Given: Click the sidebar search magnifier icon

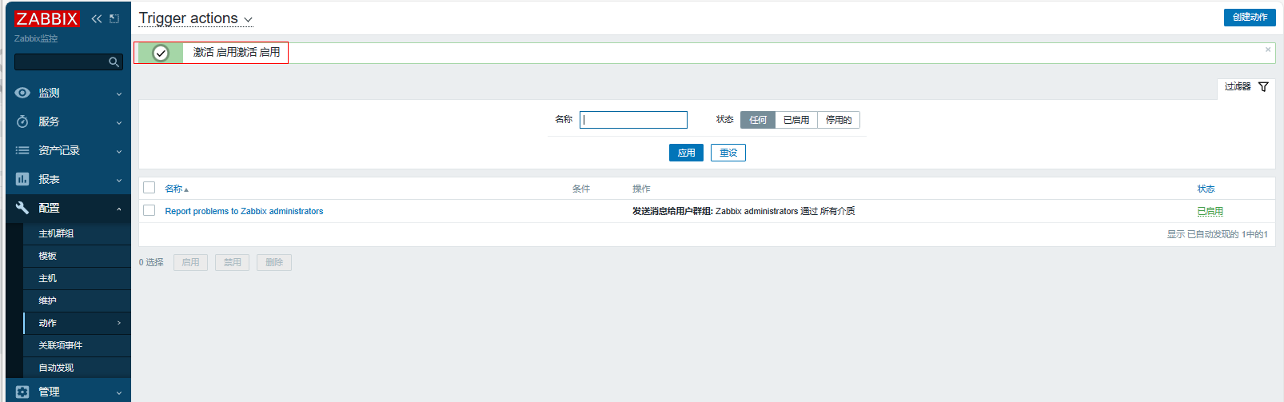Looking at the screenshot, I should [x=114, y=62].
